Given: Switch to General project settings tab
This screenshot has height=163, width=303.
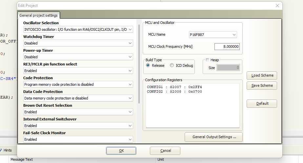Looking at the screenshot, I should coord(38,15).
